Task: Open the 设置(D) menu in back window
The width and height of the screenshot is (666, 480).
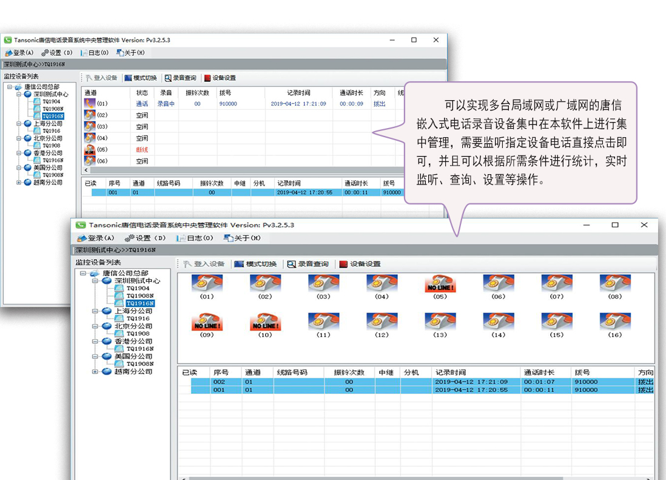Action: [x=57, y=53]
